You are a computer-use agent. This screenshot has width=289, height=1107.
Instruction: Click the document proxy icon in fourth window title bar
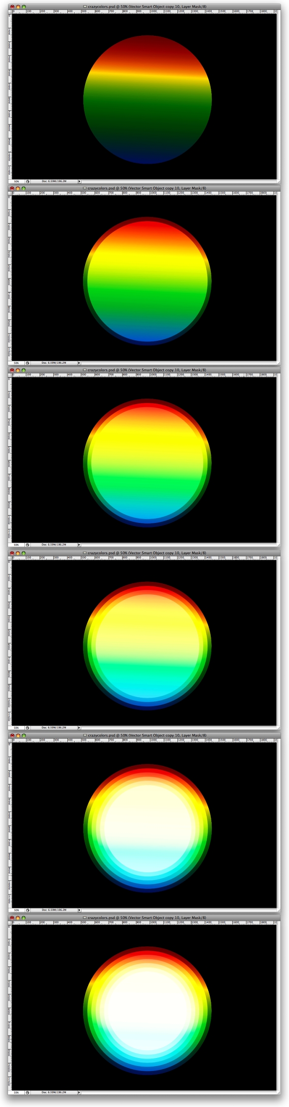click(x=85, y=553)
